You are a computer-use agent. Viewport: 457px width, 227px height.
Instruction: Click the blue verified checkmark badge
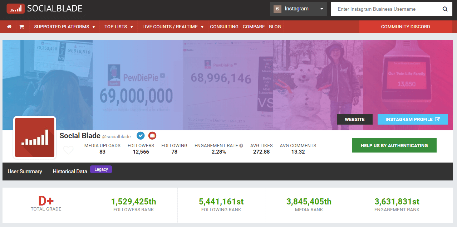click(x=141, y=136)
